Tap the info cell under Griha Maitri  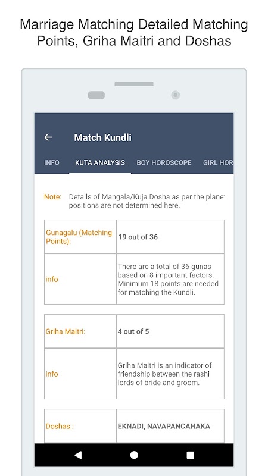pyautogui.click(x=80, y=374)
